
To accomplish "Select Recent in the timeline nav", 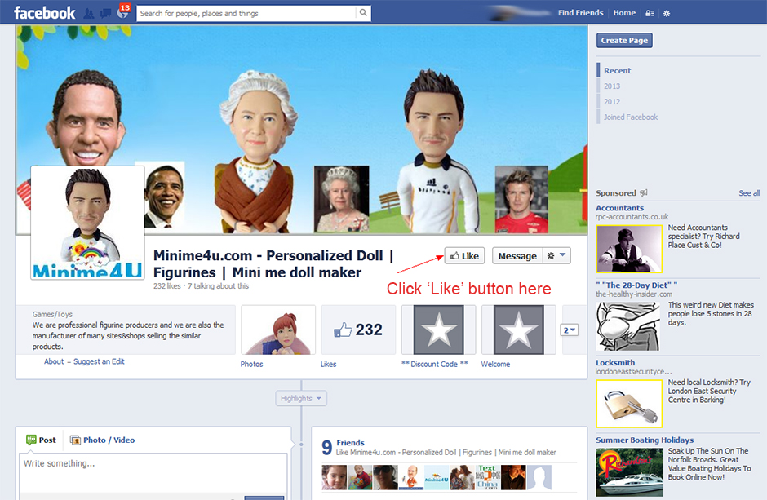I will [x=618, y=70].
